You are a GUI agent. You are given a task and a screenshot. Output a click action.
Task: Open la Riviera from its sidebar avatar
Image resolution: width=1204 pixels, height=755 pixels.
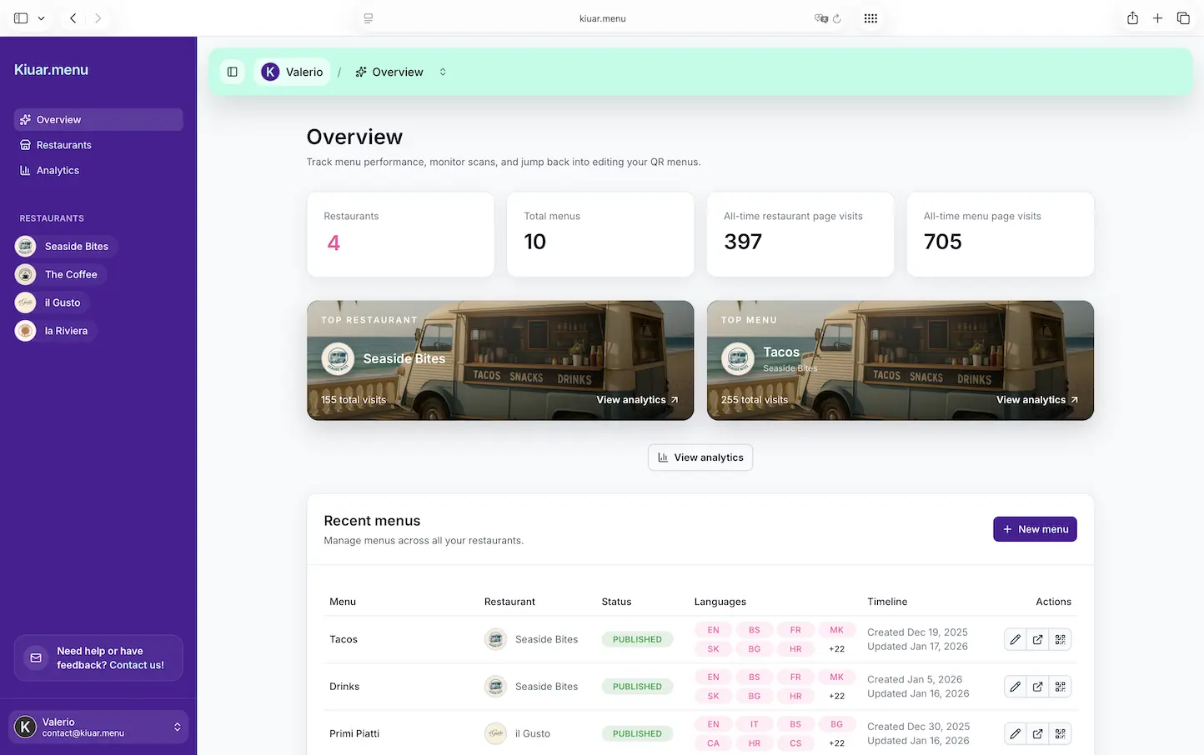click(24, 330)
